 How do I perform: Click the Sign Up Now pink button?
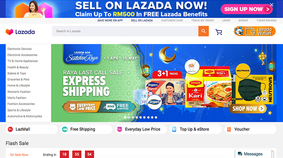coord(246,9)
